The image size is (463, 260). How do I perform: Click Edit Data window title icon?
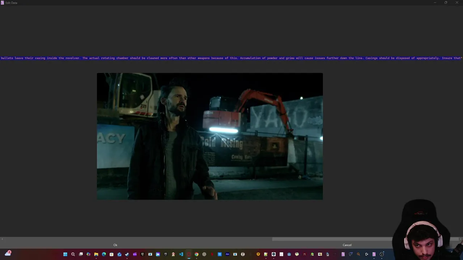3,3
